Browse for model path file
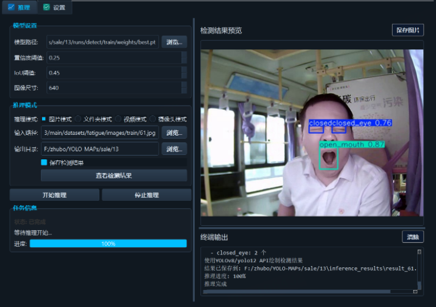436x307 pixels. point(175,42)
